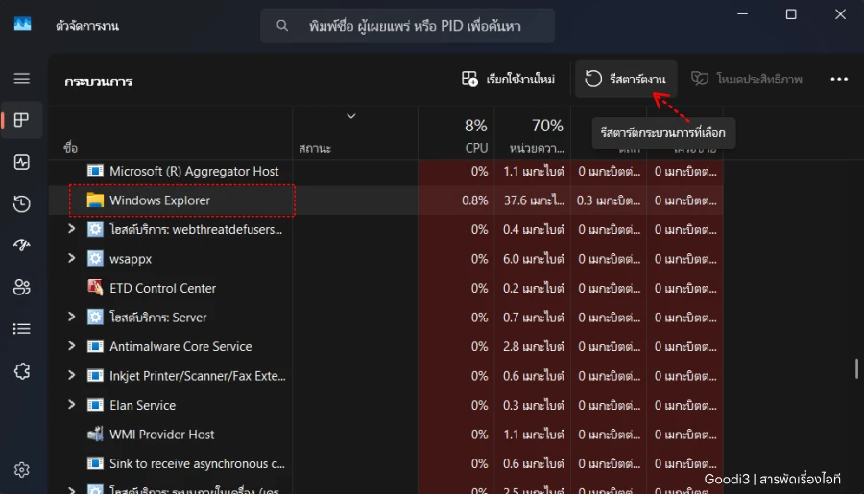Open the Services puzzle icon

pyautogui.click(x=22, y=370)
